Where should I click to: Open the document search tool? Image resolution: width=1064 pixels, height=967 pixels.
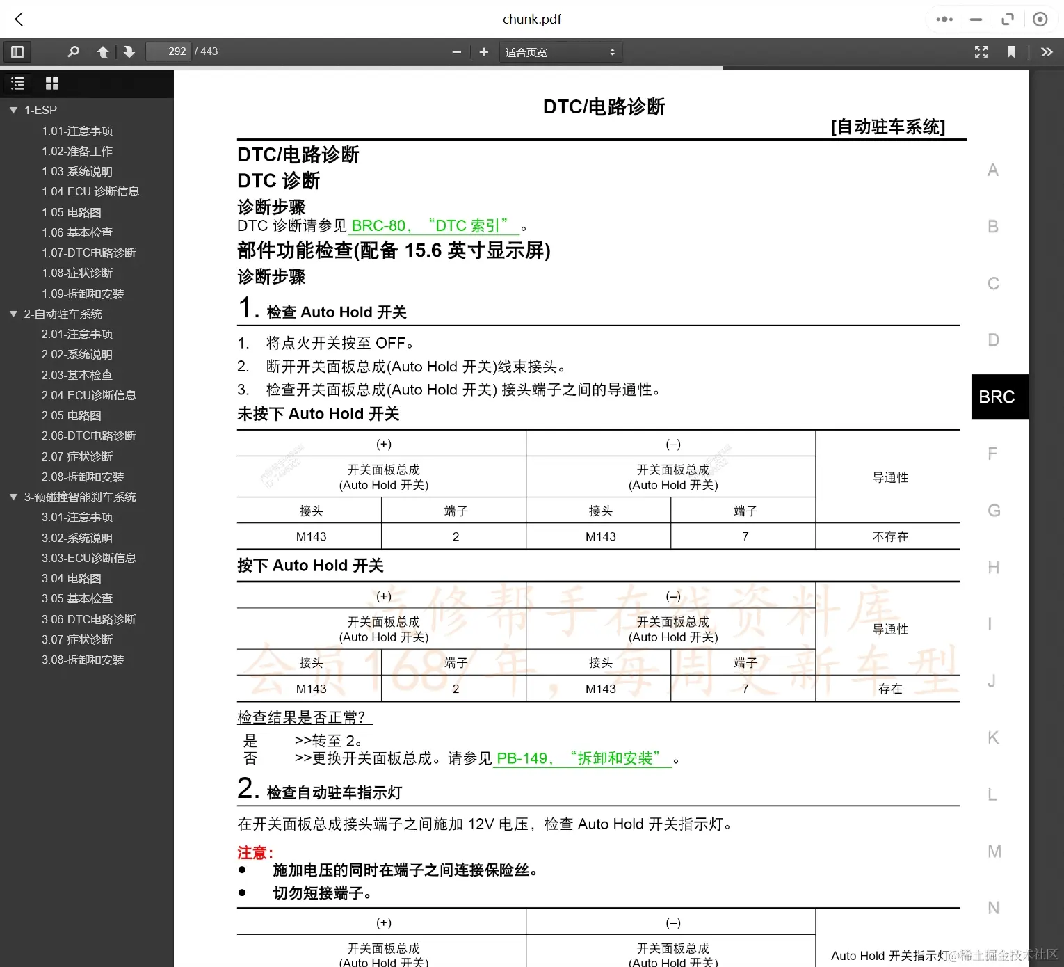tap(73, 51)
